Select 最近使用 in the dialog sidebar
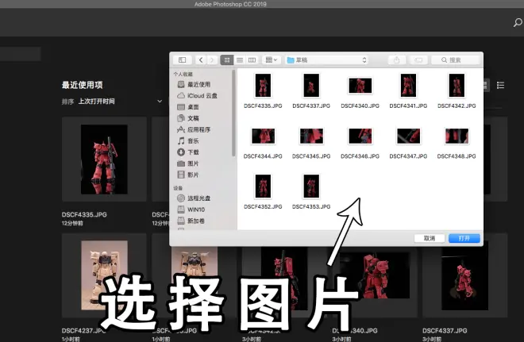The height and width of the screenshot is (342, 524). pos(198,84)
